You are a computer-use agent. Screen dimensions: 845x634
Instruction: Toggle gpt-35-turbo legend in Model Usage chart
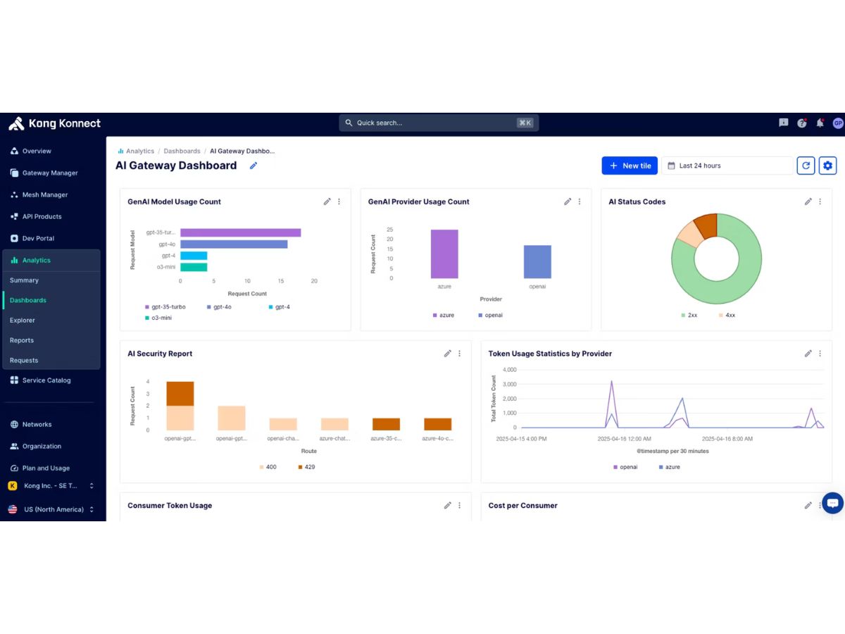pyautogui.click(x=165, y=307)
